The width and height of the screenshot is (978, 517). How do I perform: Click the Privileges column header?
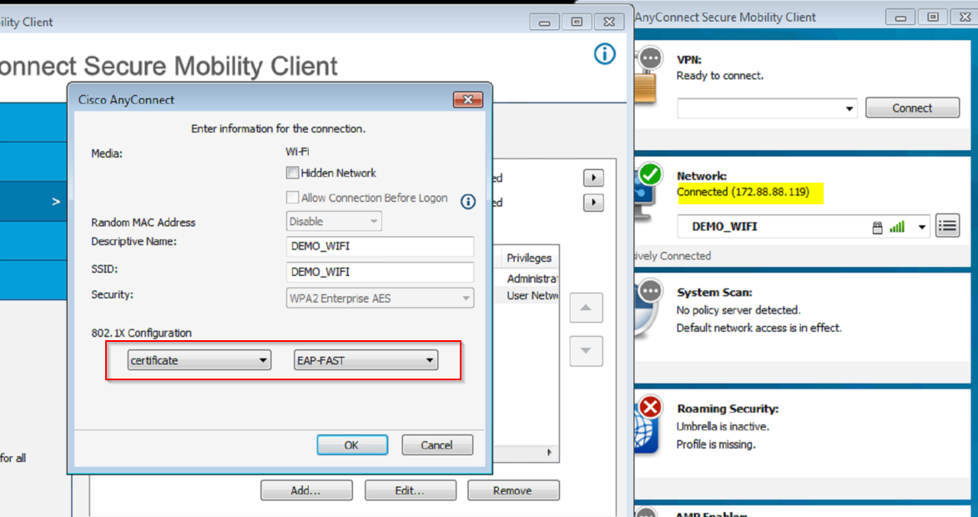[x=529, y=258]
